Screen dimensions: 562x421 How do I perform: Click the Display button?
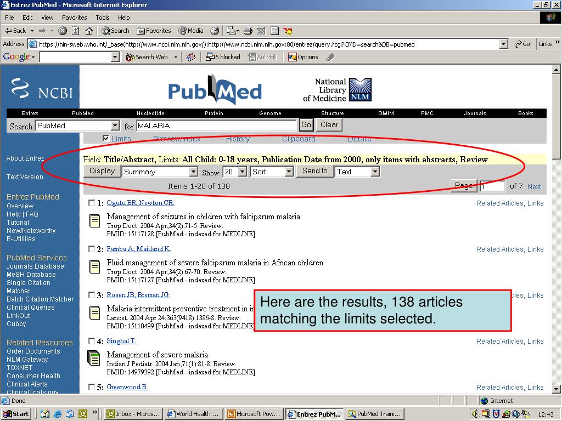(x=102, y=171)
